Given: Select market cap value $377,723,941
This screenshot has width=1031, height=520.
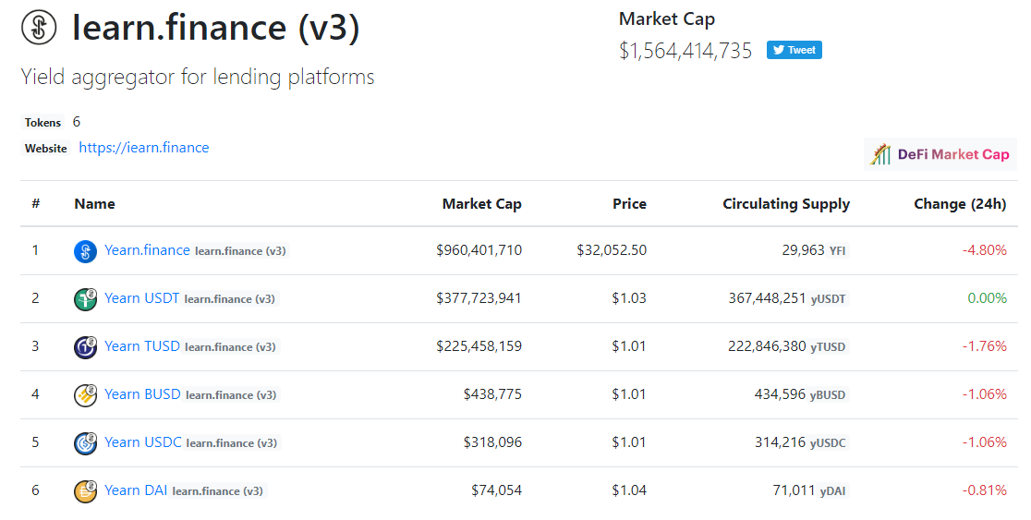Looking at the screenshot, I should (x=479, y=298).
